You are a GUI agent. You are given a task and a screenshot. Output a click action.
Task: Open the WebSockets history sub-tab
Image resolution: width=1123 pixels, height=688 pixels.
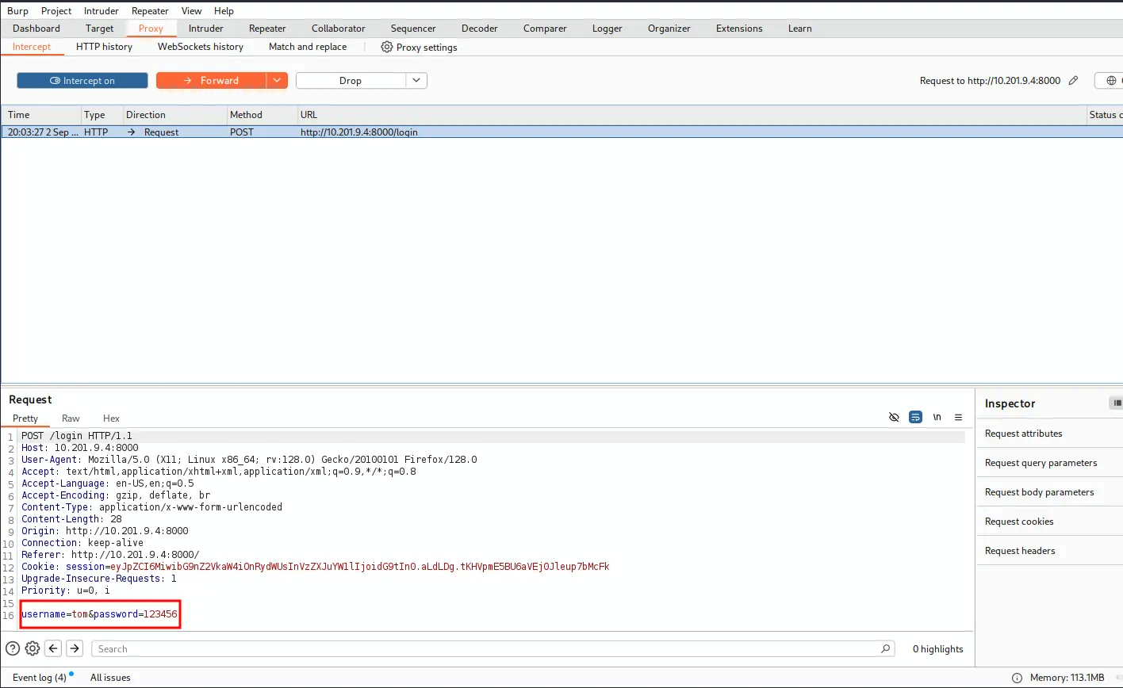click(x=201, y=47)
